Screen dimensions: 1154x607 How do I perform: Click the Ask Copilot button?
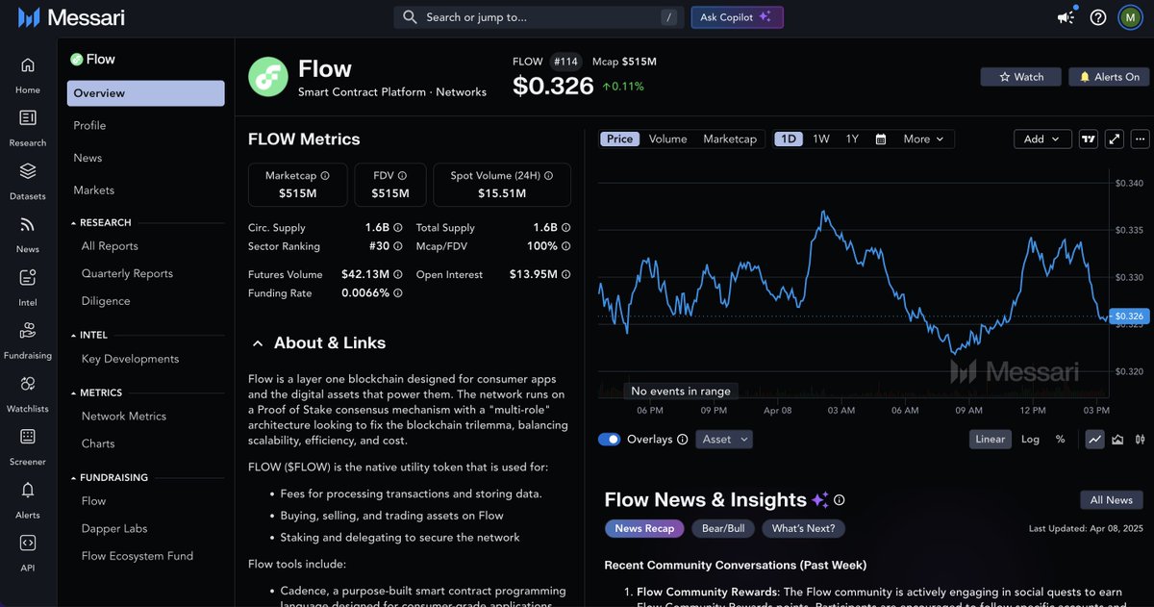click(737, 17)
